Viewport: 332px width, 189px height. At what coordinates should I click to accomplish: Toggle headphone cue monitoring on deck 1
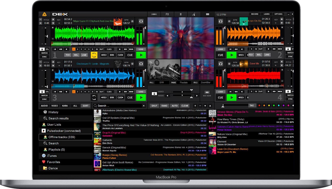141,21
